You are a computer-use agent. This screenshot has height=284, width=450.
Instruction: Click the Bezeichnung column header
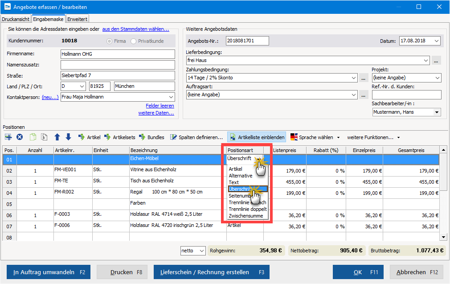tap(178, 150)
